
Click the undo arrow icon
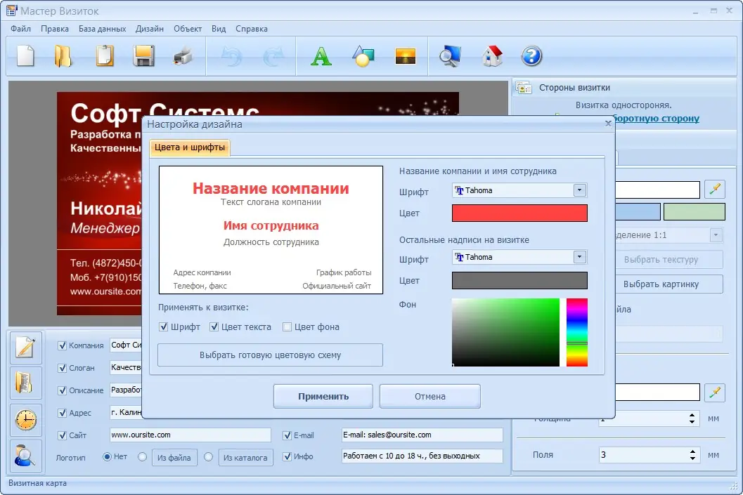[232, 56]
